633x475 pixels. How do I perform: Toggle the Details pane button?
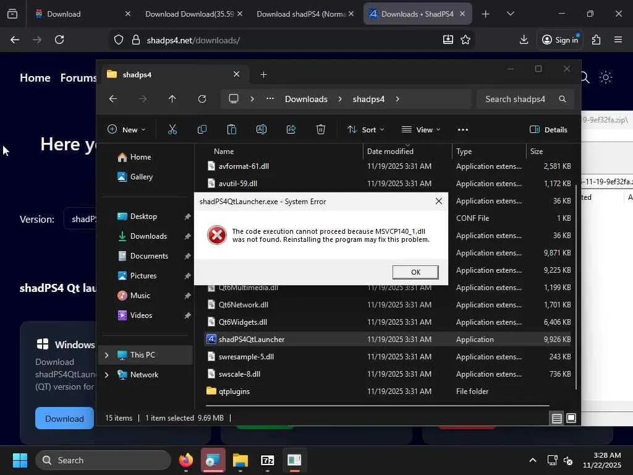click(548, 130)
